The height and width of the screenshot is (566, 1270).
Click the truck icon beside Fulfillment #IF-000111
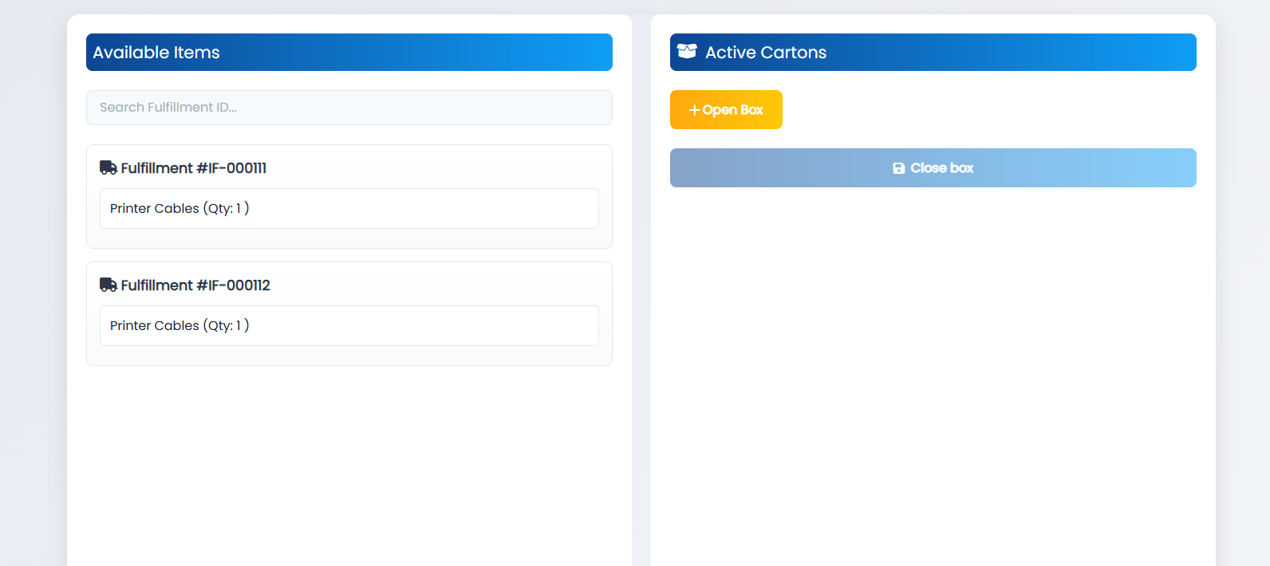click(108, 167)
